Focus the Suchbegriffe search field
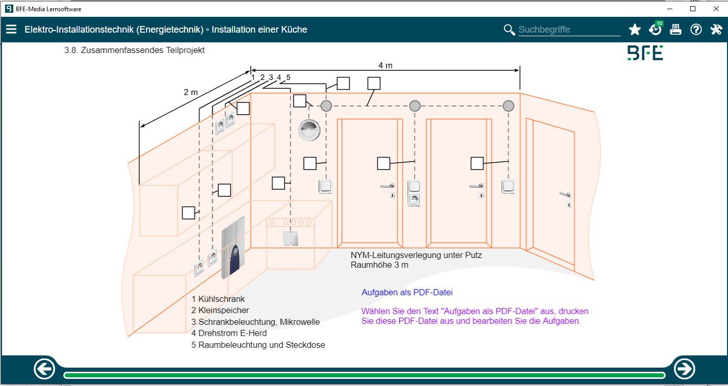The width and height of the screenshot is (728, 386). point(569,30)
